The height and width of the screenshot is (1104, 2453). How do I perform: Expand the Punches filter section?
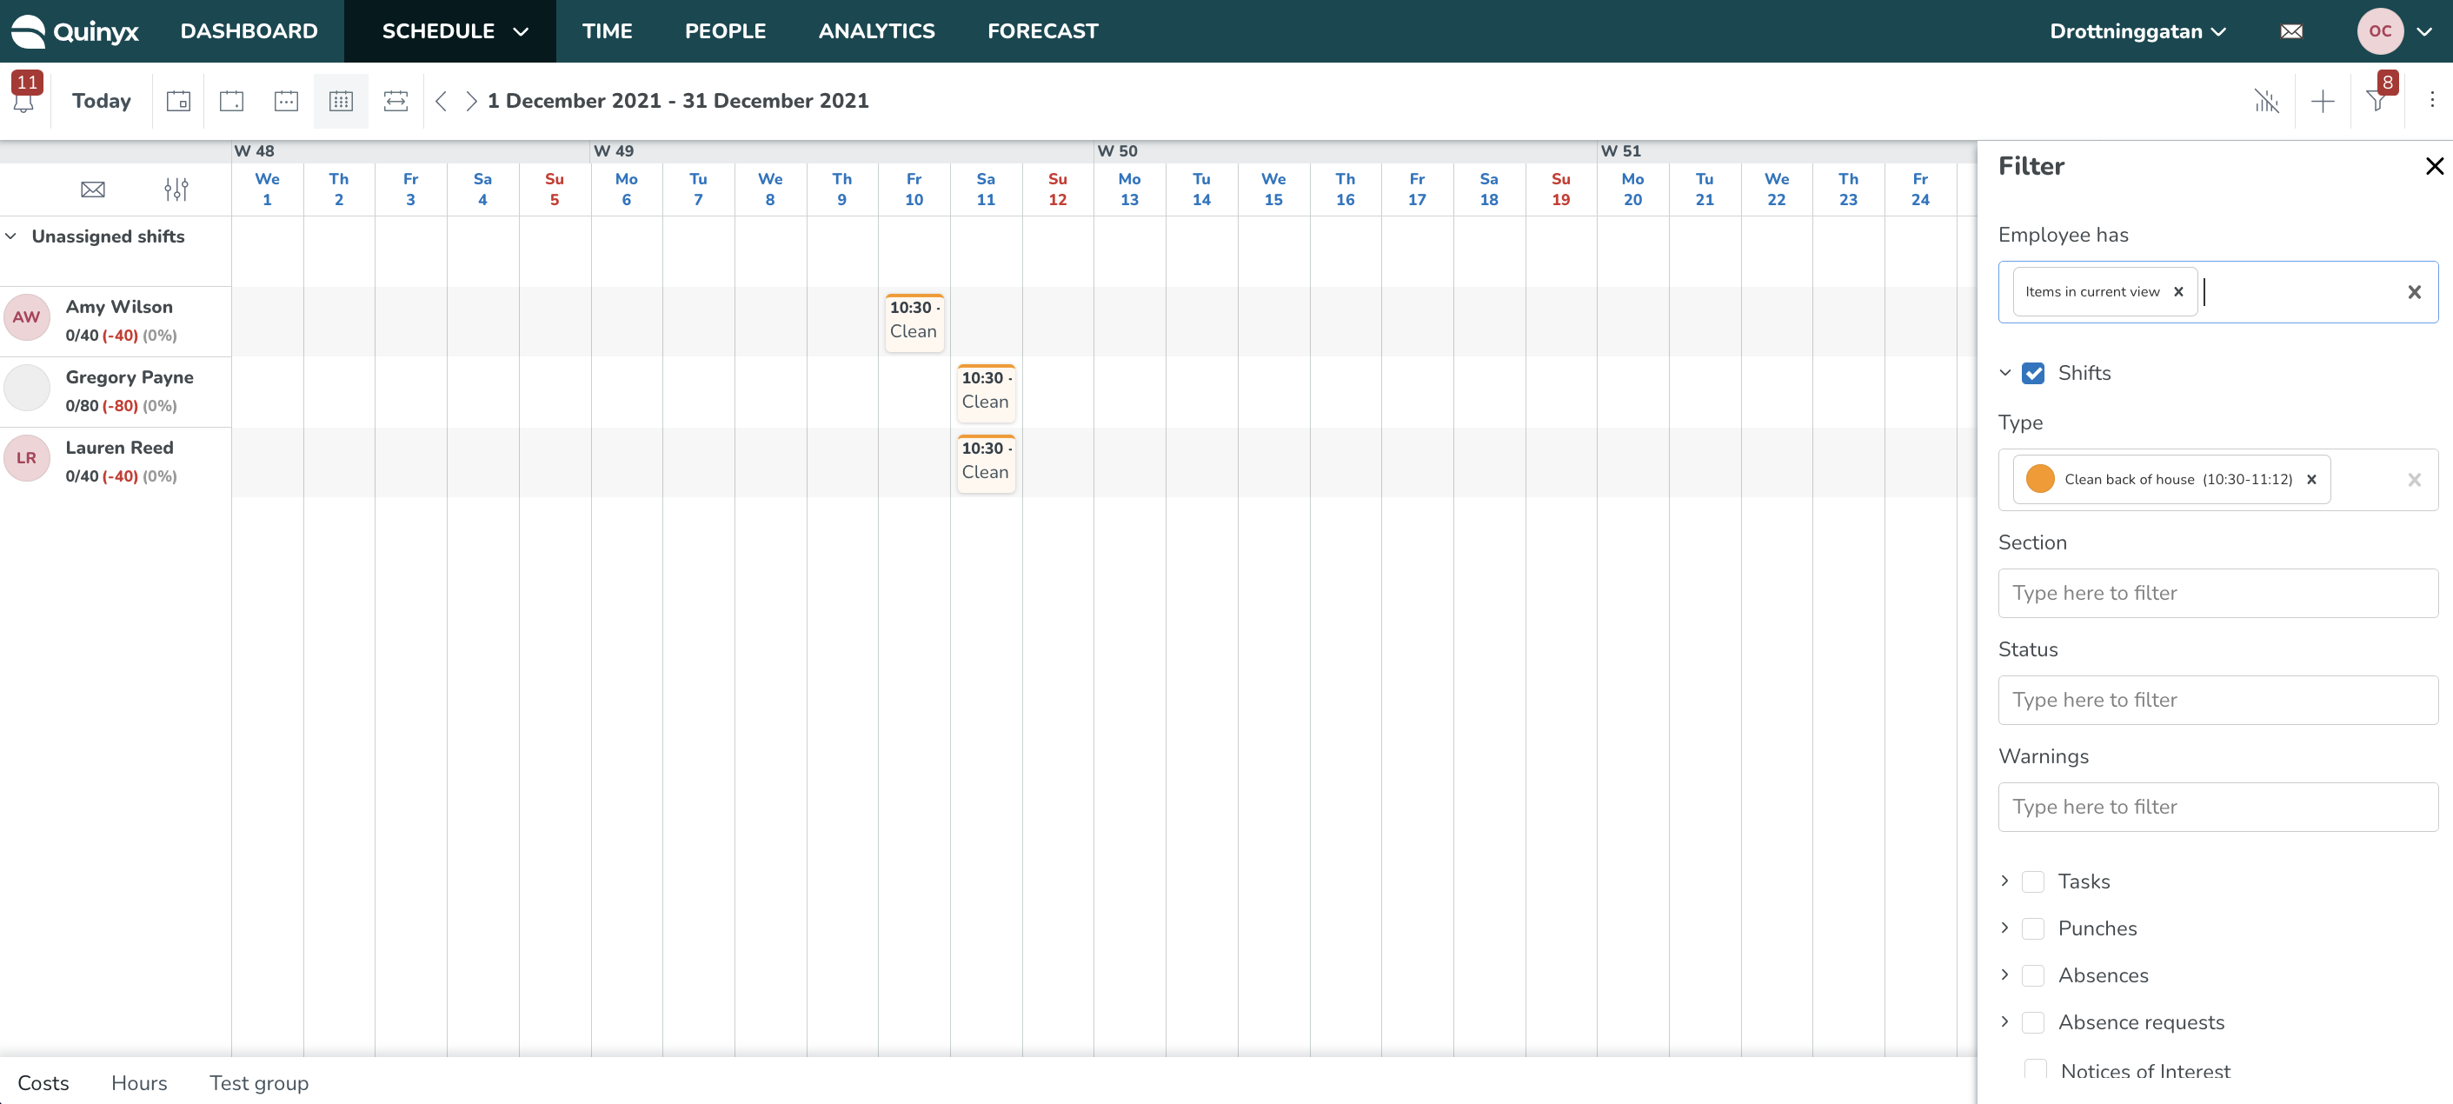point(2004,928)
